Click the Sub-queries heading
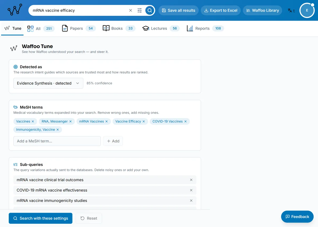318x227 pixels. tap(31, 165)
